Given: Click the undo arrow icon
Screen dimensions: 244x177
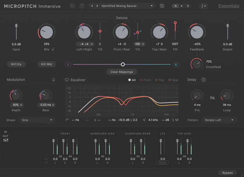Looking at the screenshot, I should 72,6.
